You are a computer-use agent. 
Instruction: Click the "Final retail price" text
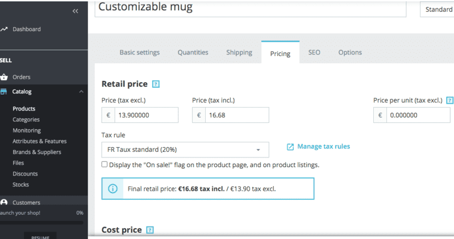[152, 189]
